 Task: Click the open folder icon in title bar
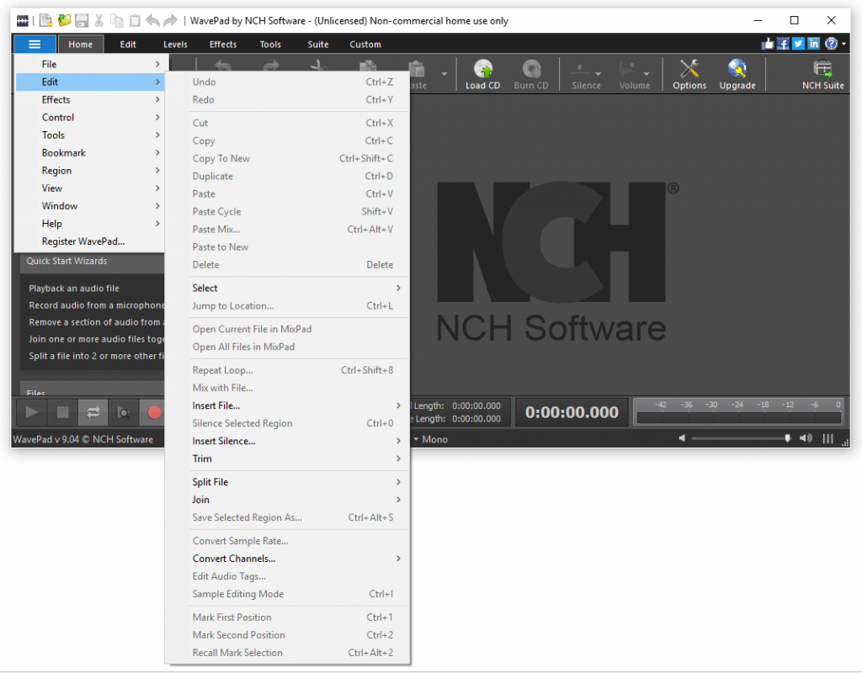click(64, 21)
